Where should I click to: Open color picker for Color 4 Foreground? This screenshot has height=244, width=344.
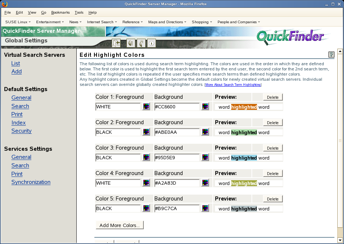pos(146,183)
